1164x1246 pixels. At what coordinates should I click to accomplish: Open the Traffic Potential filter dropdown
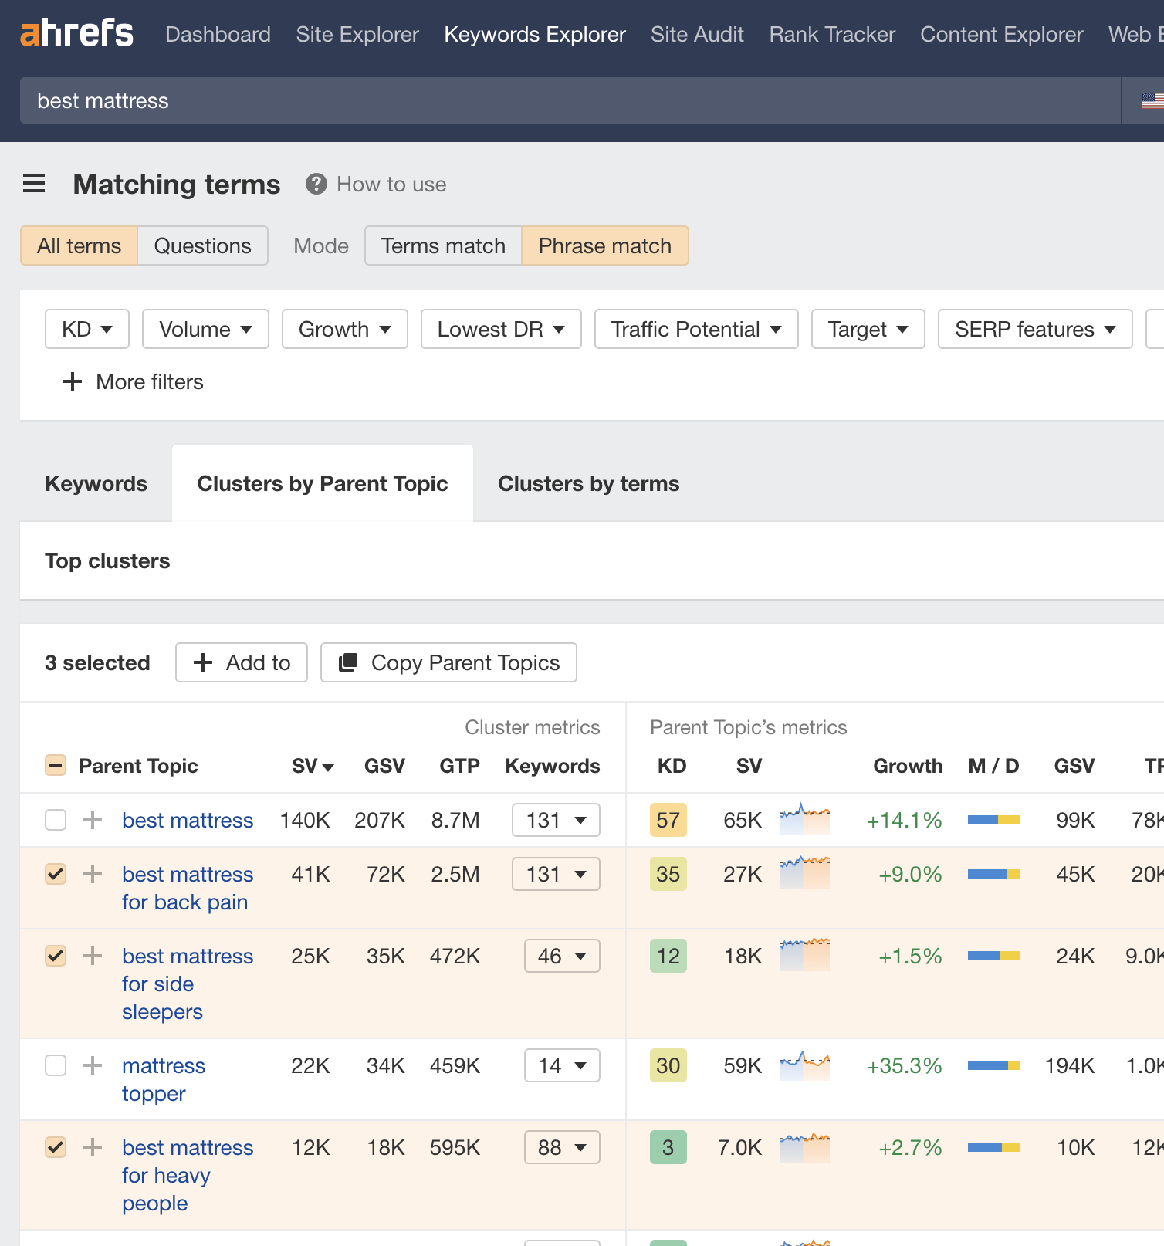[x=695, y=329]
